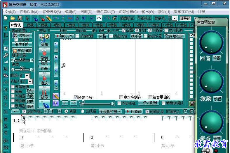
Task: Select the pencil tool beside the canvas
Action: [56, 96]
